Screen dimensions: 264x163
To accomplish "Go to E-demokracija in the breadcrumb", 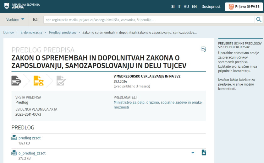I will coord(31,32).
